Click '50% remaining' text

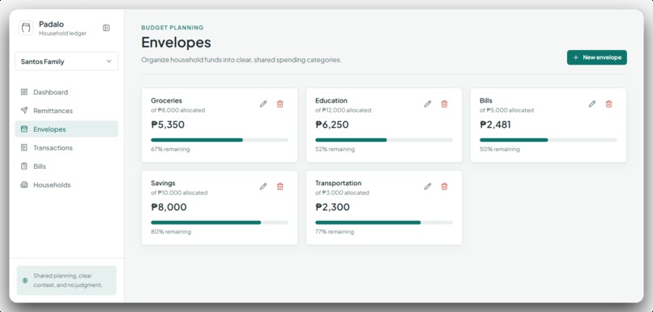pyautogui.click(x=499, y=150)
